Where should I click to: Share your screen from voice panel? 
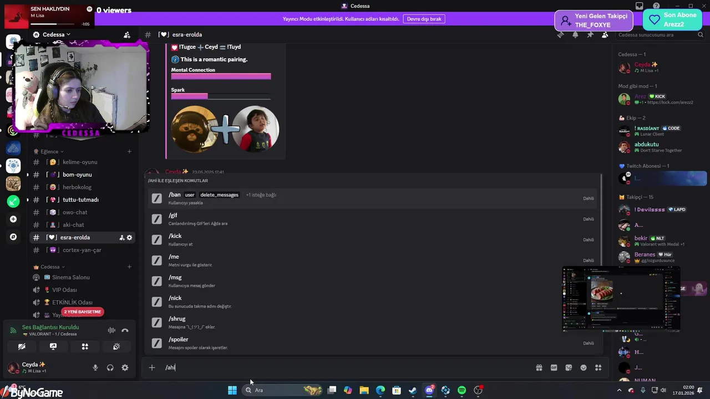pyautogui.click(x=53, y=346)
